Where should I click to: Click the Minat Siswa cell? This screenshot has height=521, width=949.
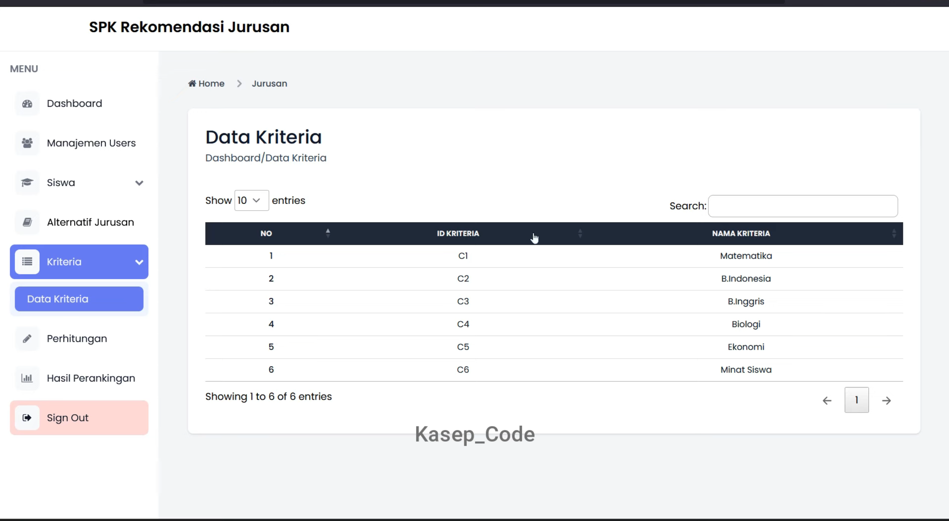746,370
